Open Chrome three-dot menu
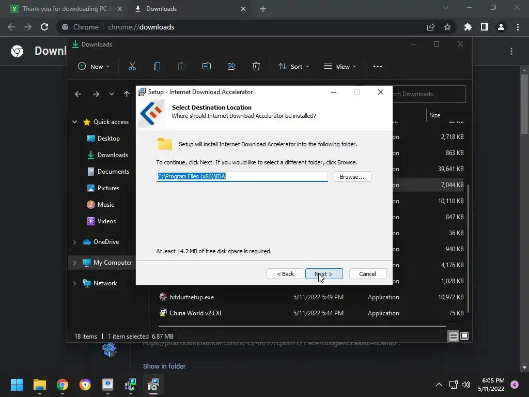This screenshot has height=397, width=529. coord(518,27)
